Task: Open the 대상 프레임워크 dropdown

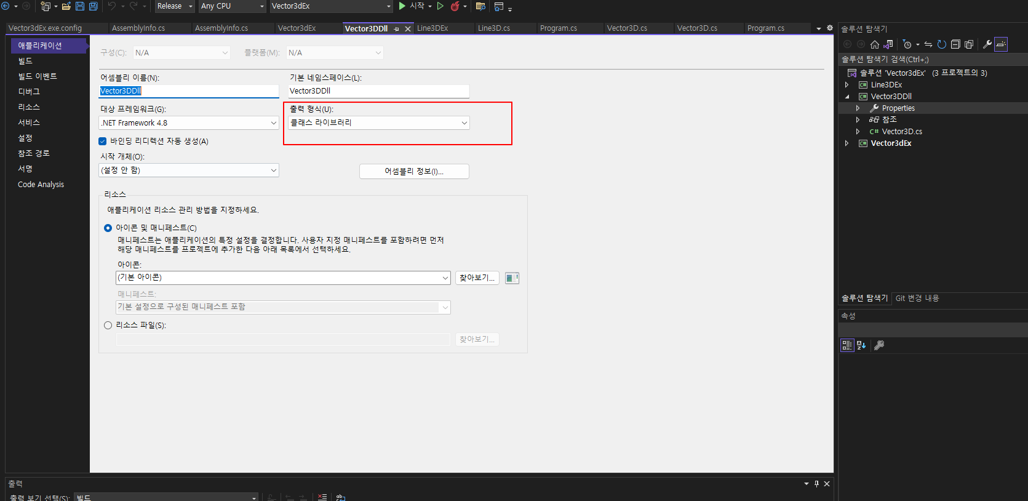Action: tap(189, 123)
